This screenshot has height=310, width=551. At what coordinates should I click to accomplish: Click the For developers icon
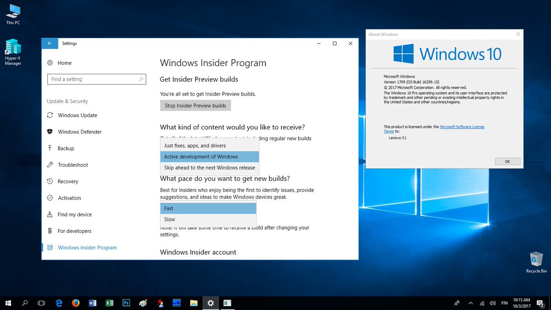[50, 231]
